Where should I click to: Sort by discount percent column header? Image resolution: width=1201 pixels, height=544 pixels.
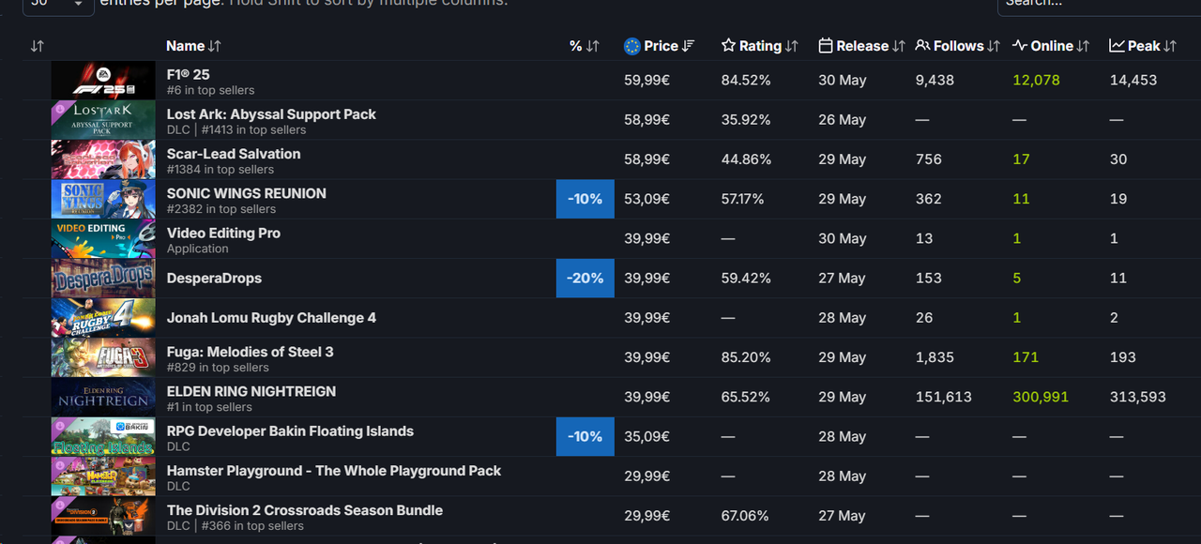coord(584,46)
